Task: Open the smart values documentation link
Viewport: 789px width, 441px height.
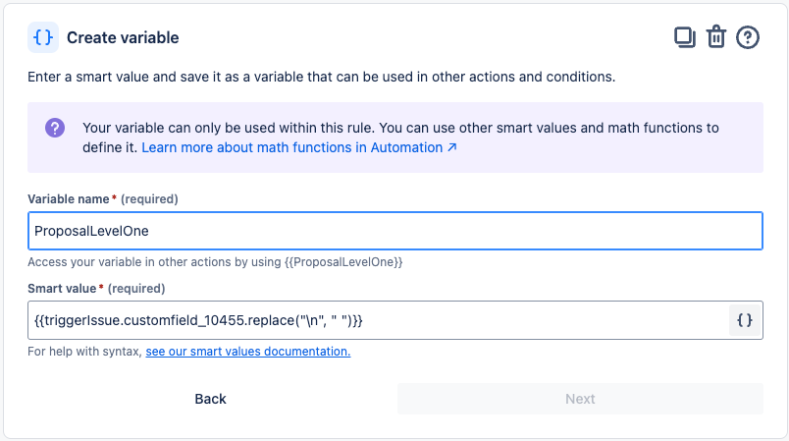Action: (248, 351)
